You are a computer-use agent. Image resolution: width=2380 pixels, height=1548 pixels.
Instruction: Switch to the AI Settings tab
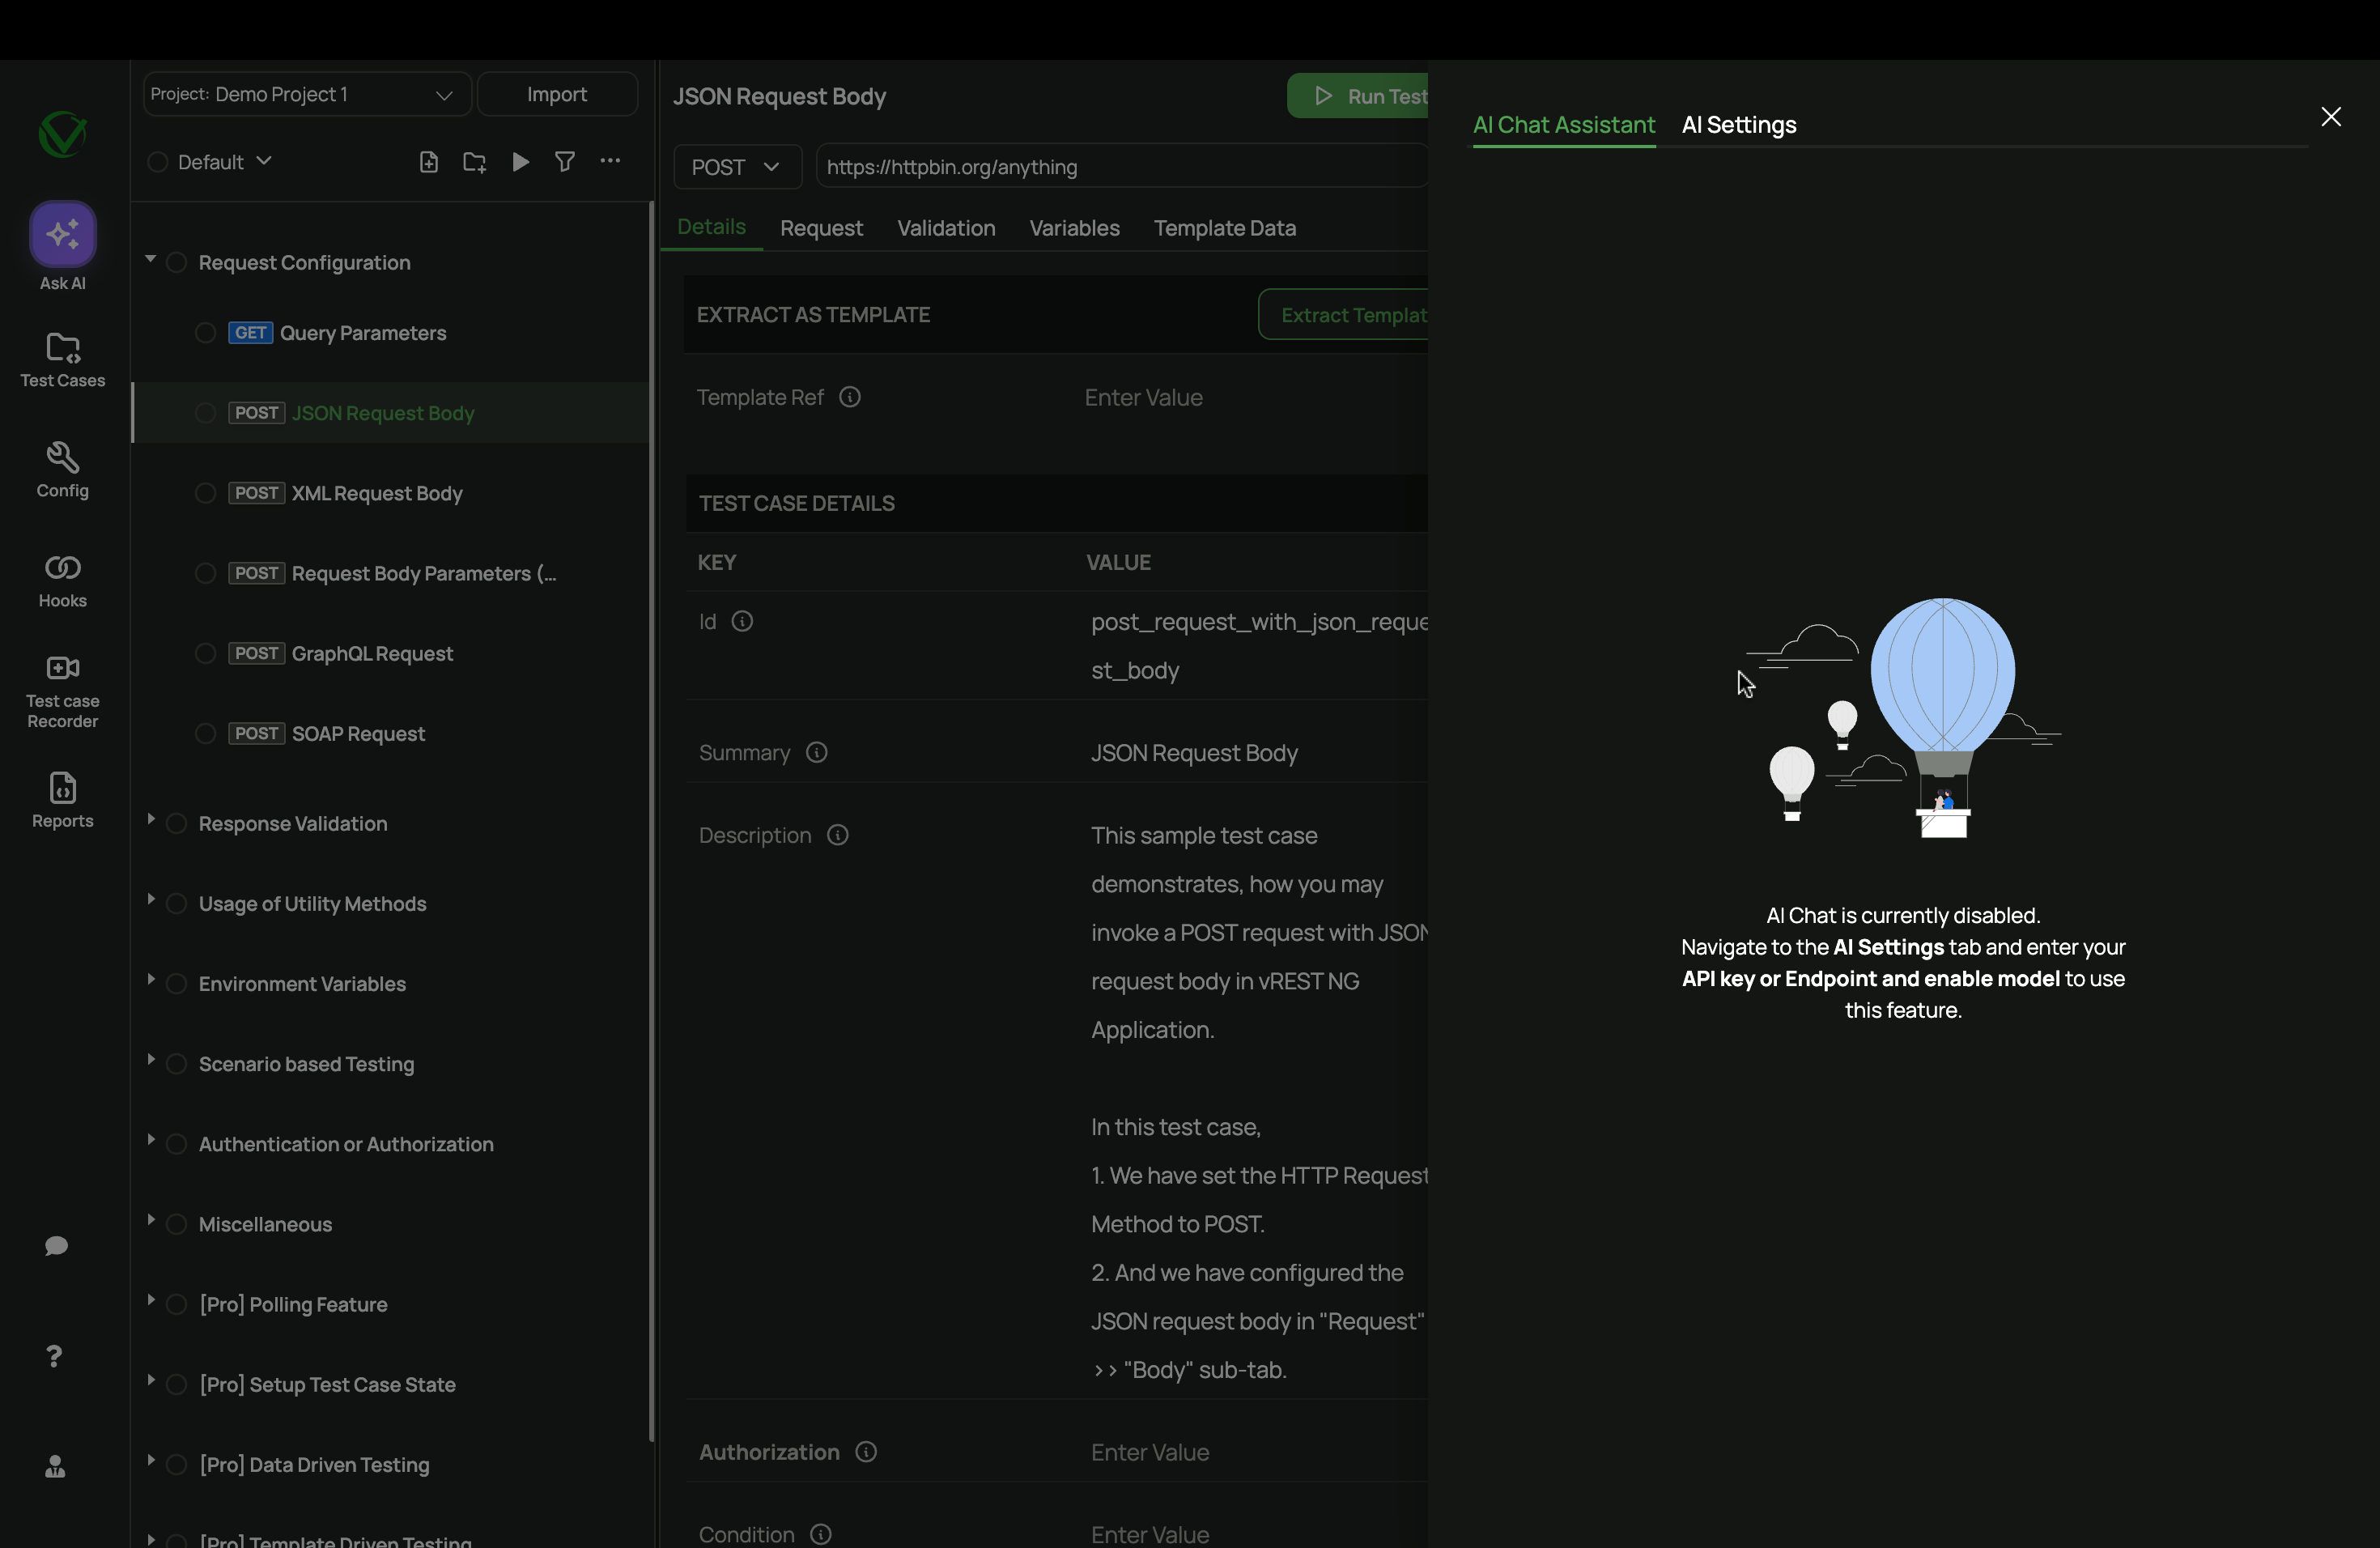pos(1738,125)
